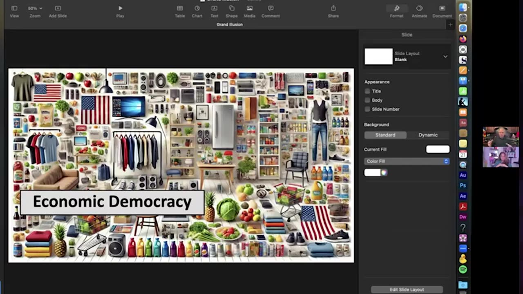The image size is (523, 294).
Task: Open Firefox in the Dock
Action: pyautogui.click(x=463, y=39)
